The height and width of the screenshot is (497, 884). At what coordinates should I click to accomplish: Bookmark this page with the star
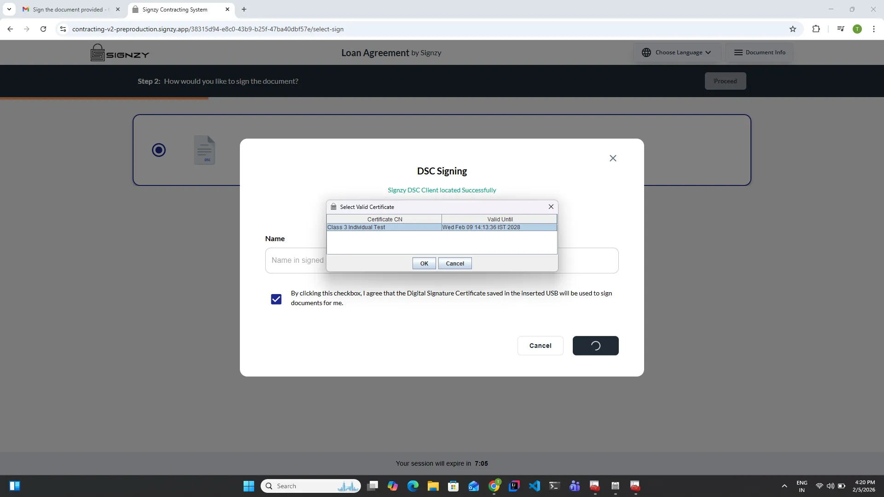793,29
